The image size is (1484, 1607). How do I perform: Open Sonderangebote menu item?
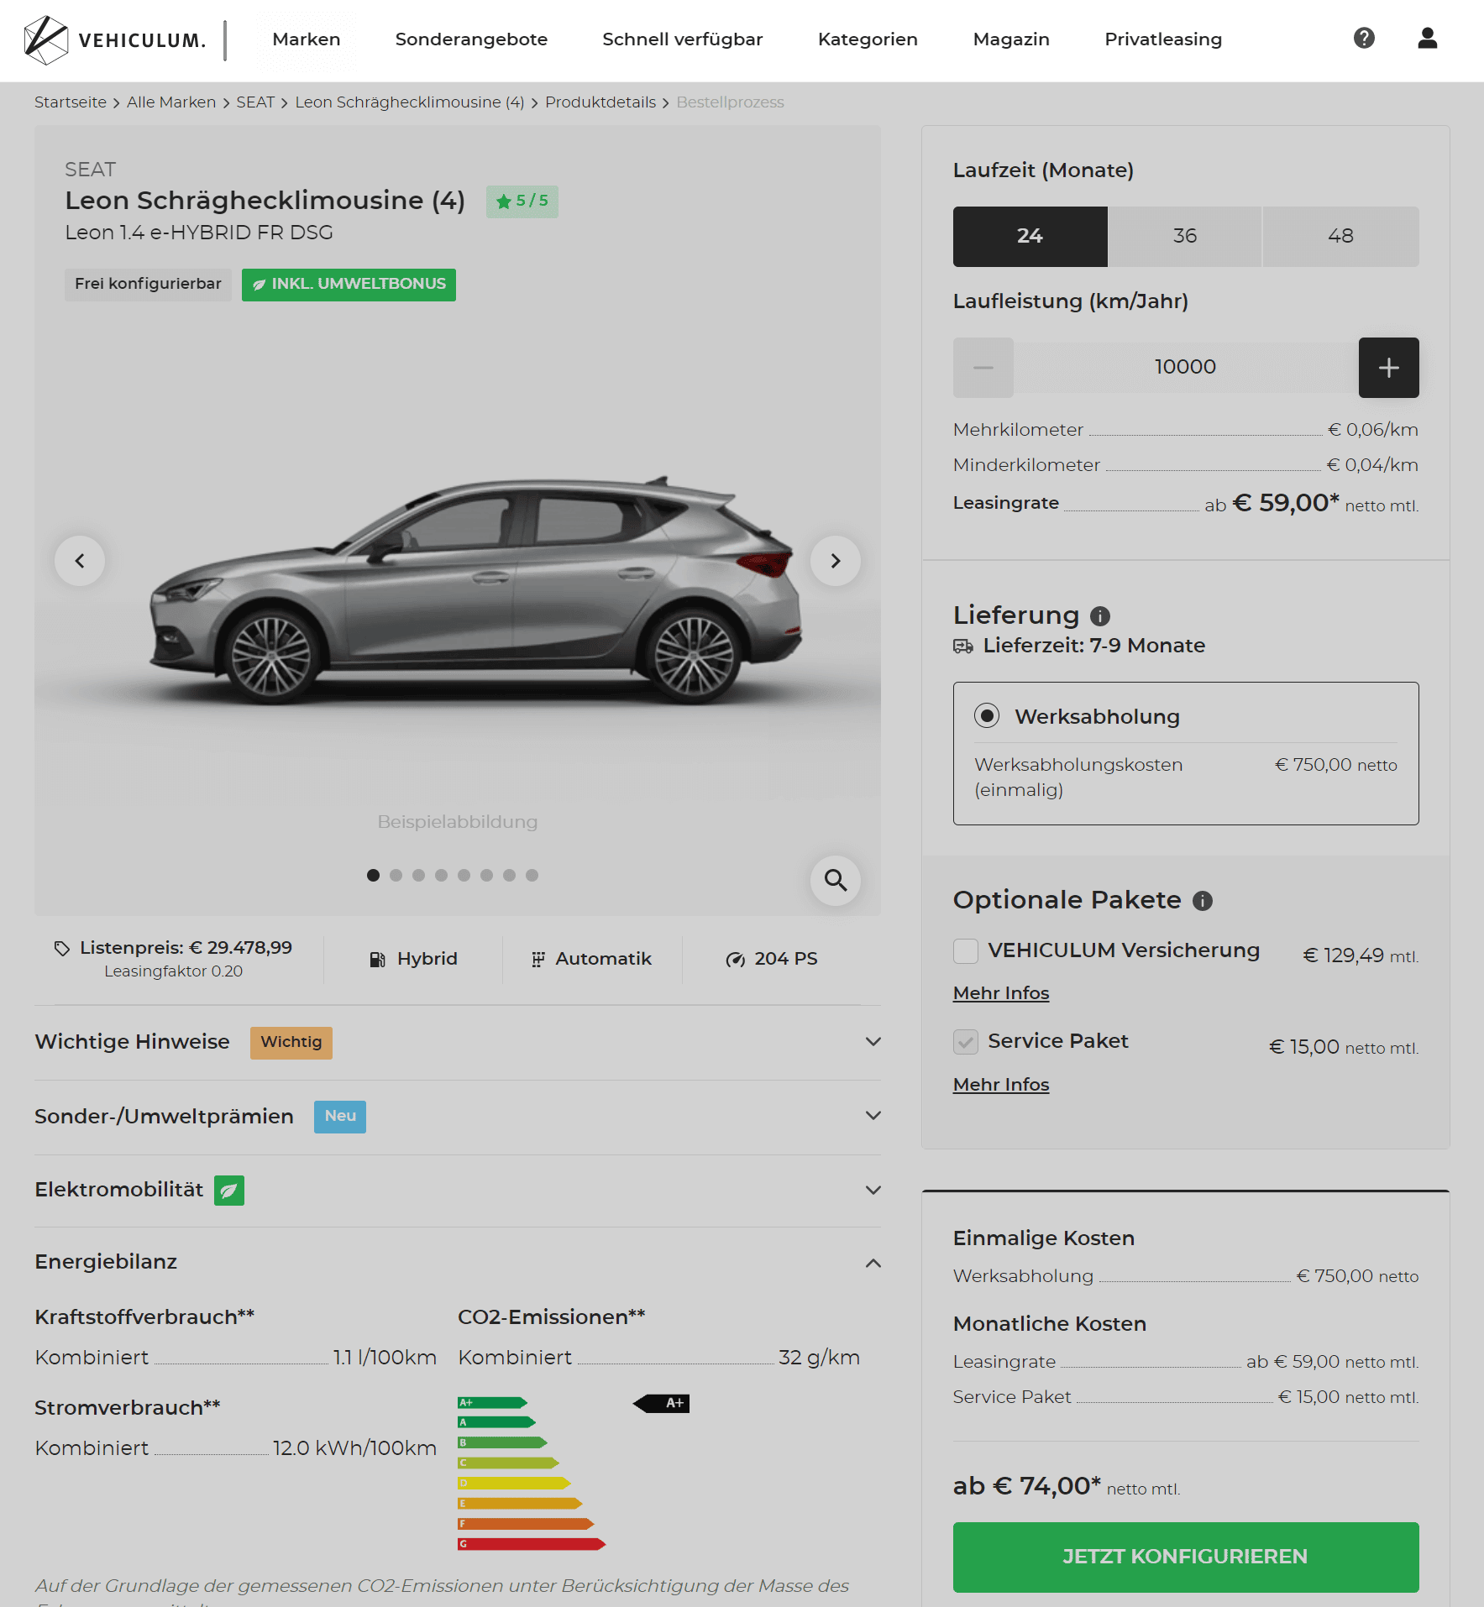471,39
